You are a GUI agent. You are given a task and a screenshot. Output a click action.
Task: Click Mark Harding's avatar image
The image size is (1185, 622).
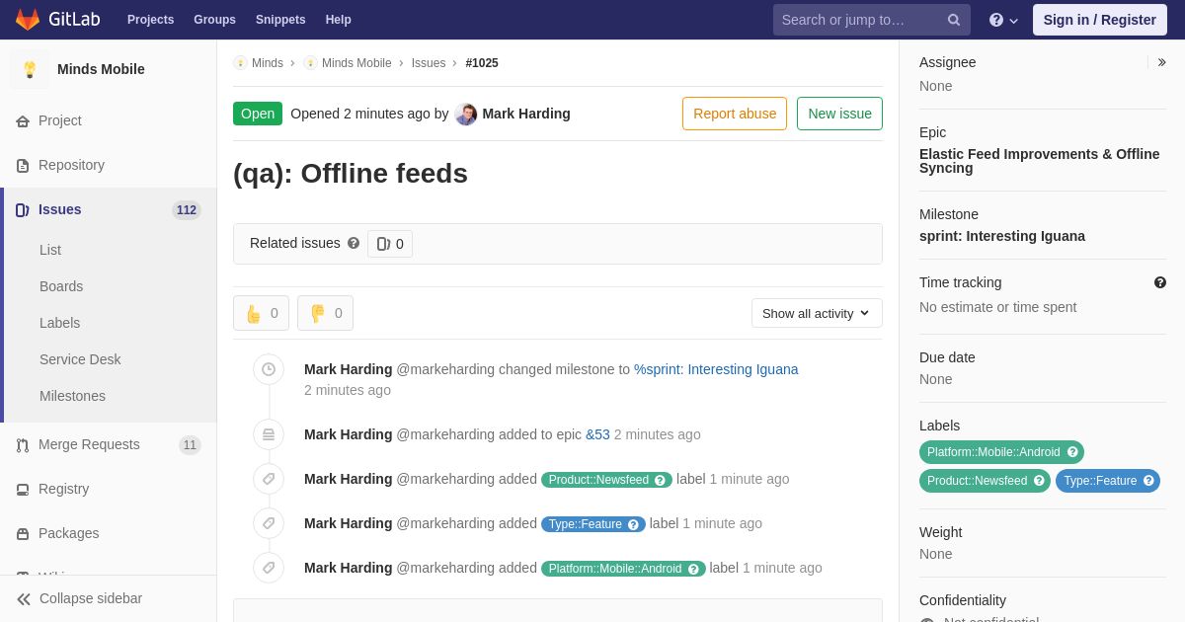click(x=466, y=115)
